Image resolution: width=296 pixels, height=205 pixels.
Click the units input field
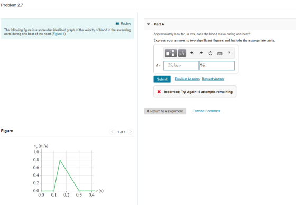(217, 65)
